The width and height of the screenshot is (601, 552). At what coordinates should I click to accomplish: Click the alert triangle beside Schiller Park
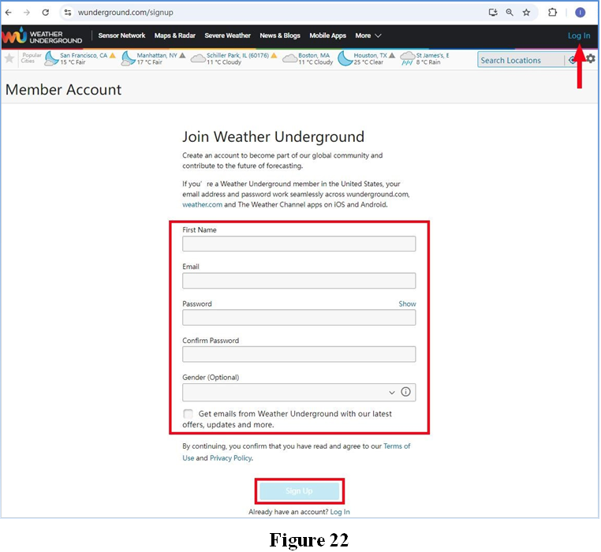(x=274, y=55)
